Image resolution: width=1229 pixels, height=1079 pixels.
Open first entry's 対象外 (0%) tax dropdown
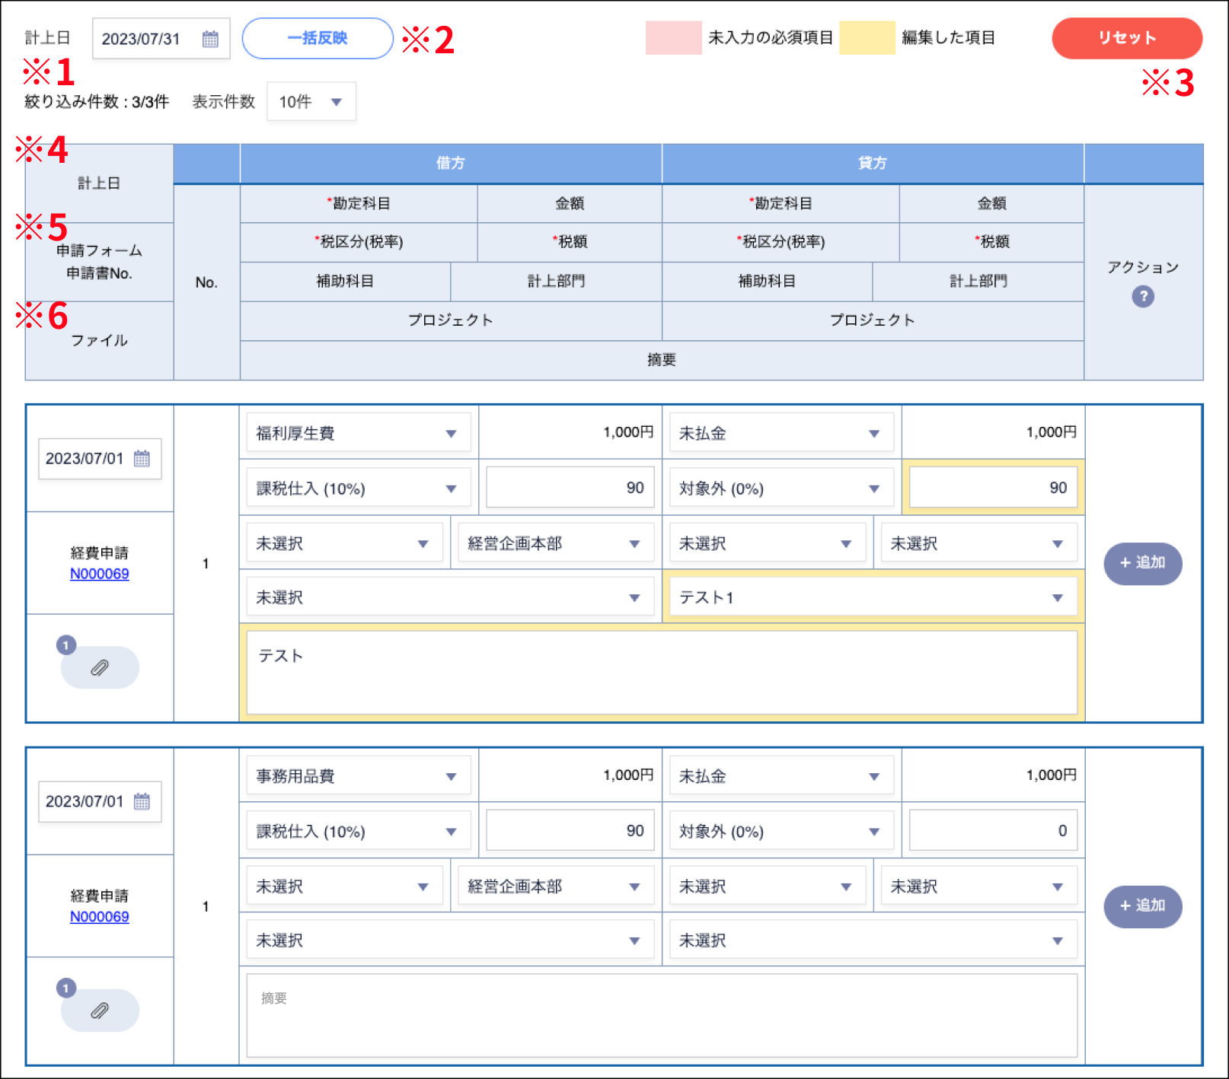click(781, 488)
